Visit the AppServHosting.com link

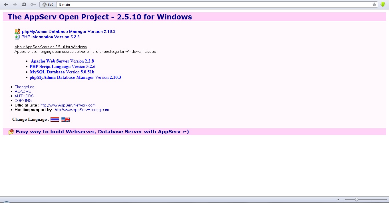82,110
